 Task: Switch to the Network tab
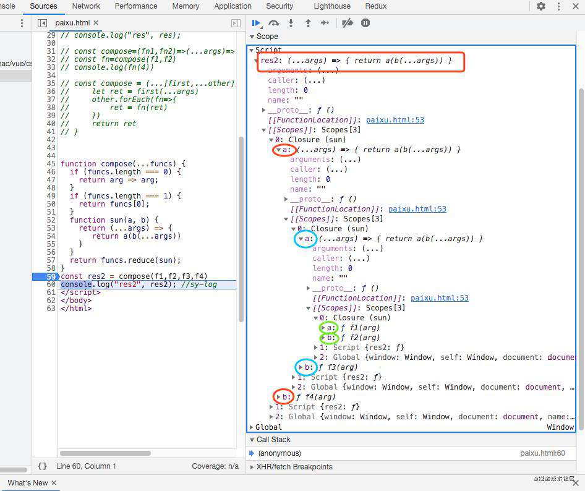point(86,6)
